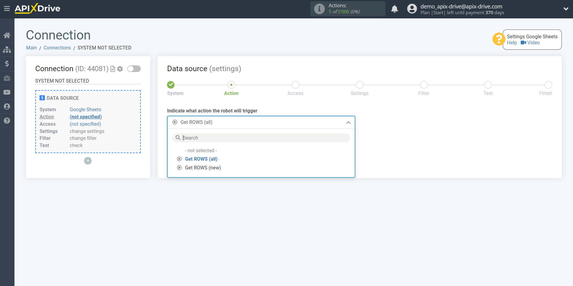Click change settings text
Viewport: 573px width, 286px height.
[x=87, y=131]
